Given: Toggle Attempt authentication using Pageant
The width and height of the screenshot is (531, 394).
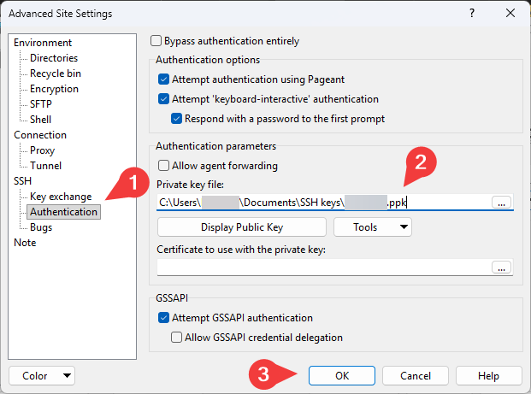Looking at the screenshot, I should pyautogui.click(x=164, y=79).
